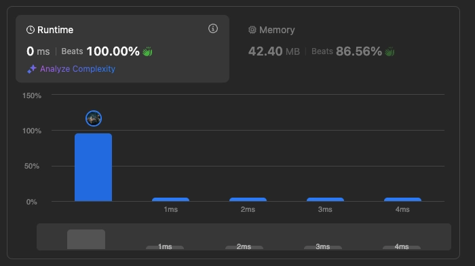The image size is (475, 266).
Task: Click the 1ms bar in the chart
Action: coord(170,200)
